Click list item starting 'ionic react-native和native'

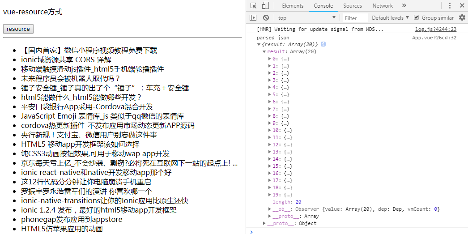[96, 173]
